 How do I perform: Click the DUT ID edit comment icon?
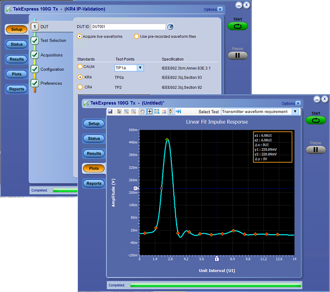(x=170, y=27)
